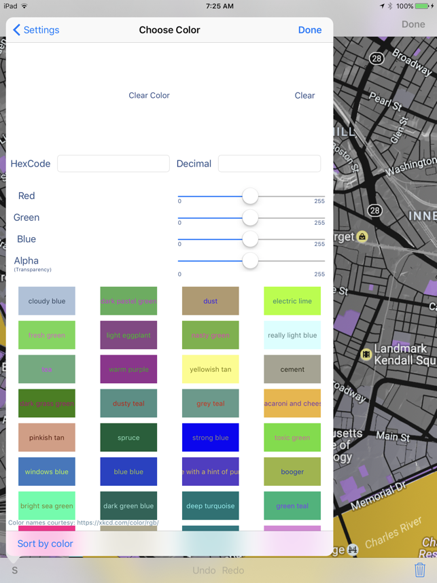
Task: Click the Clear button
Action: (x=304, y=96)
